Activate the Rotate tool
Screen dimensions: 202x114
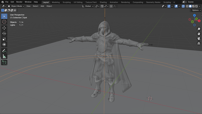pos(4,33)
